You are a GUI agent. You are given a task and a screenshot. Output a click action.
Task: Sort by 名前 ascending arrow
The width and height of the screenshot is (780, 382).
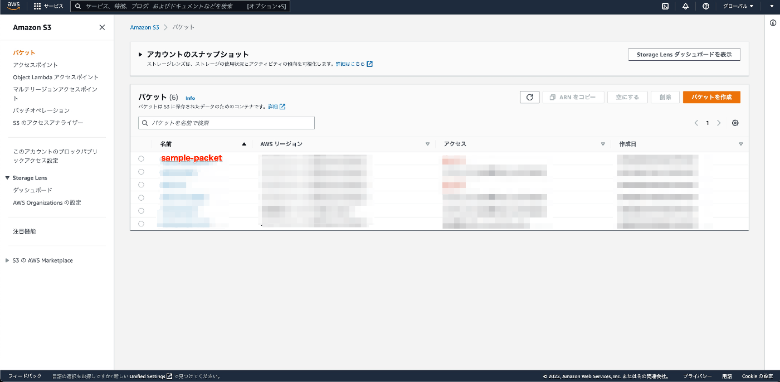pos(244,144)
